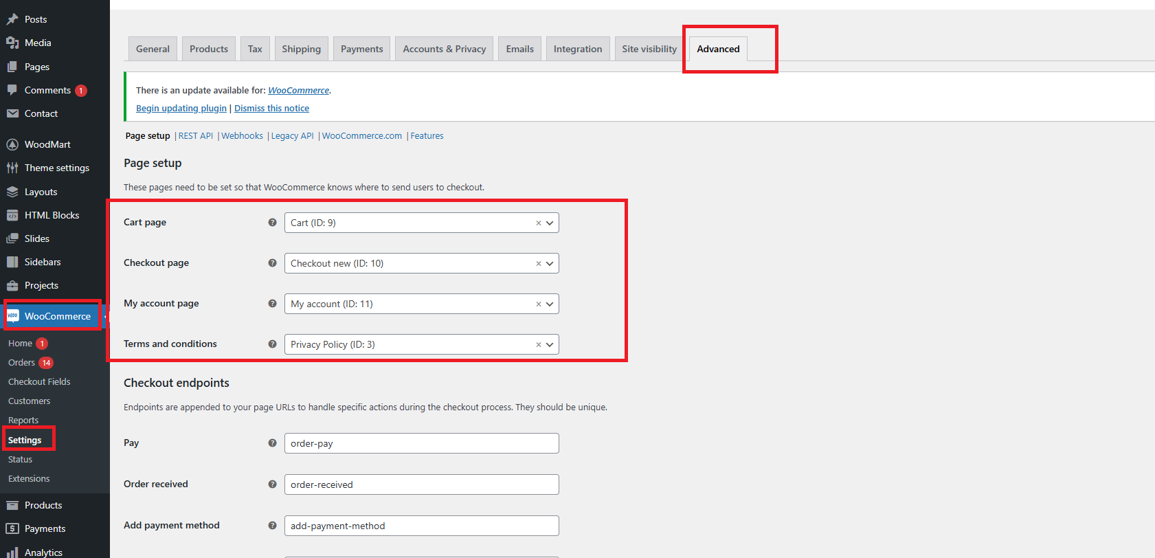
Task: Click the Order received endpoint field
Action: click(422, 484)
